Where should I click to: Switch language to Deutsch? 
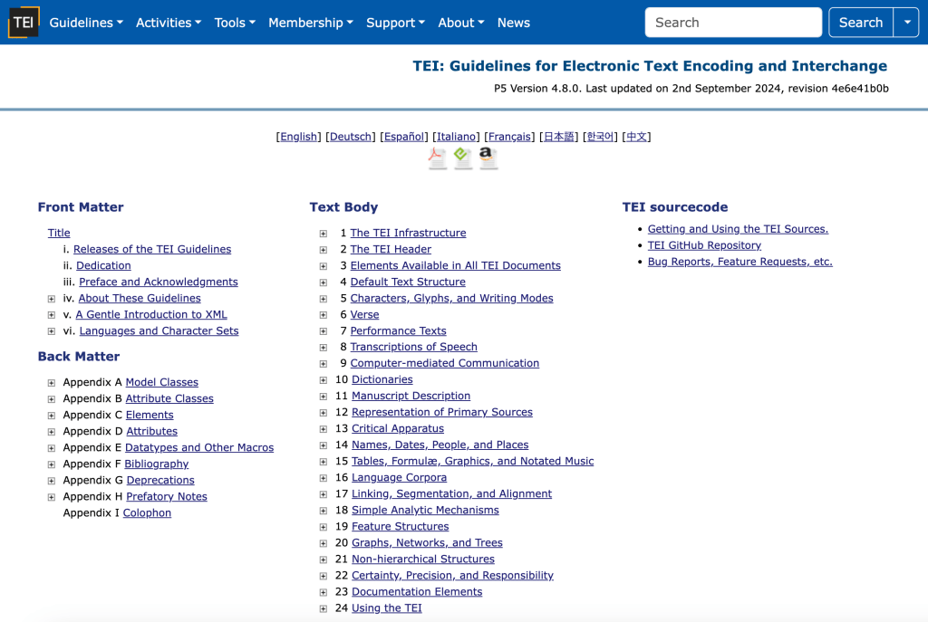351,137
